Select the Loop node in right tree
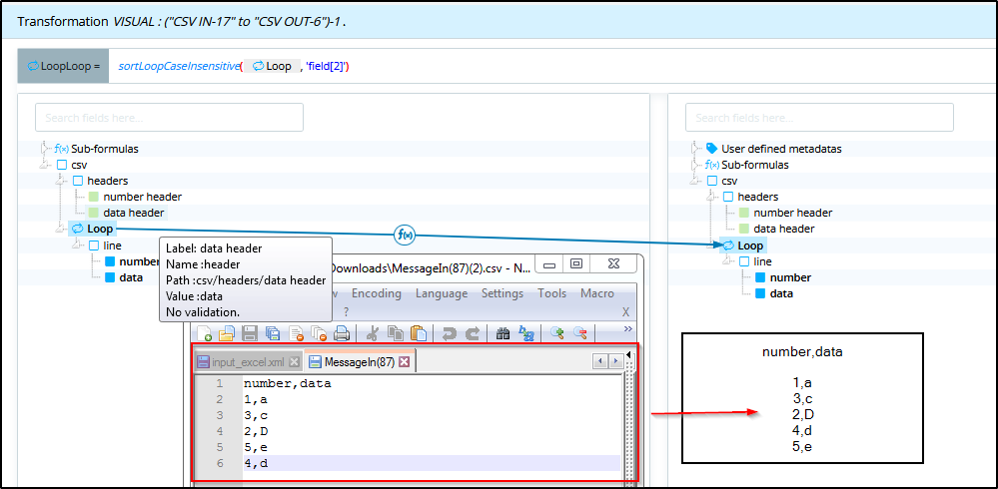The width and height of the screenshot is (998, 489). [x=749, y=245]
